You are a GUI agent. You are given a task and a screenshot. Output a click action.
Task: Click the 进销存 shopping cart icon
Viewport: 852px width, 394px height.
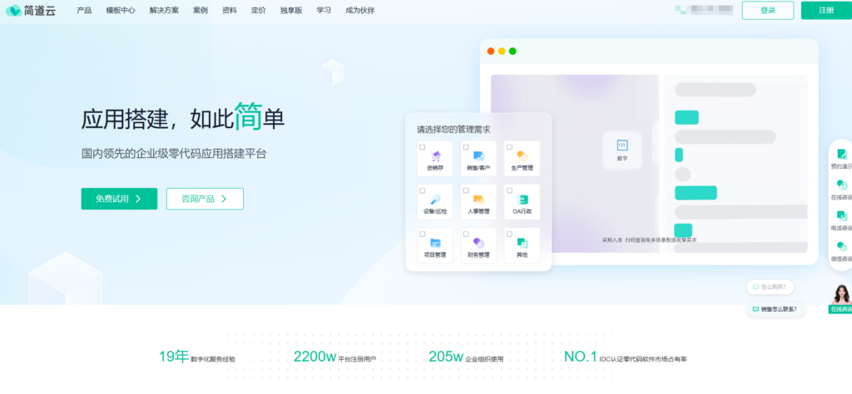click(x=435, y=156)
